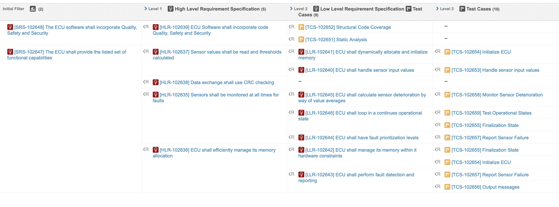Open LLR-102643 fault detection and reporting
The height and width of the screenshot is (207, 559).
356,178
